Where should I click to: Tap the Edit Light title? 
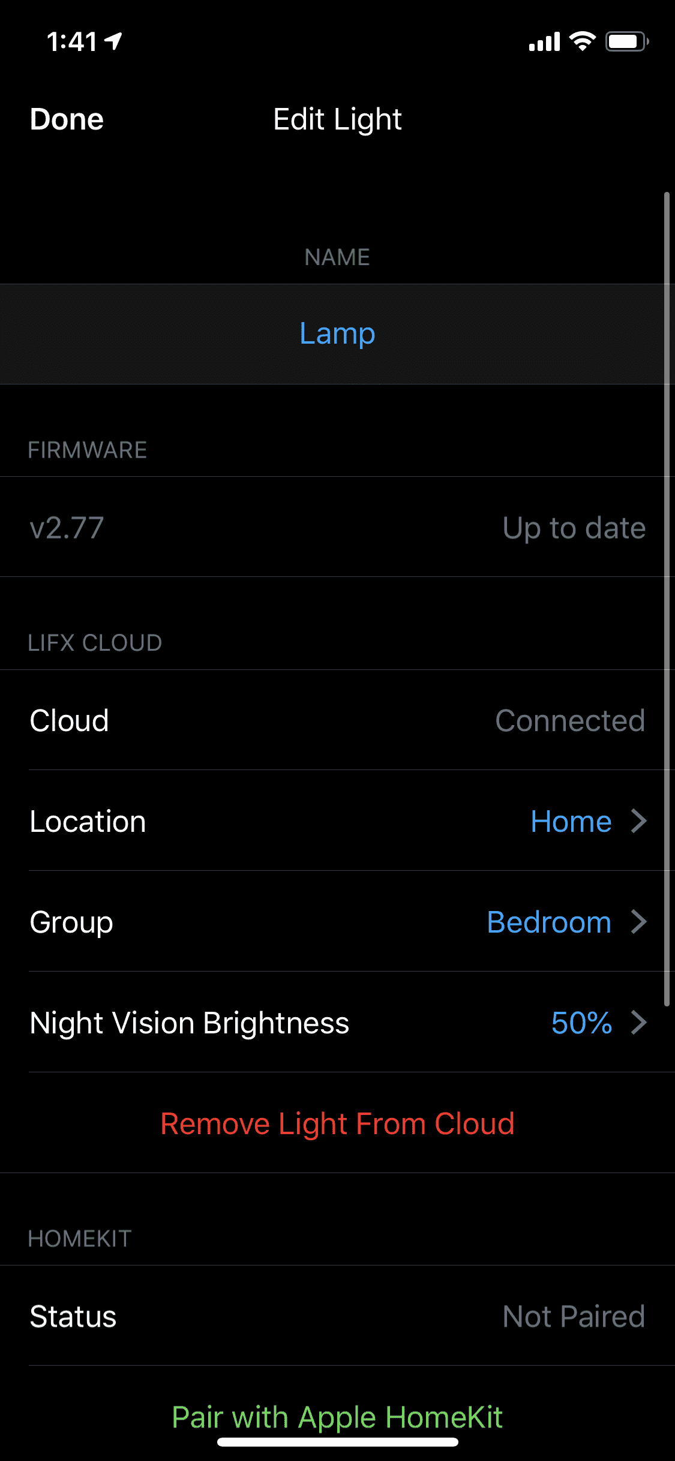337,119
